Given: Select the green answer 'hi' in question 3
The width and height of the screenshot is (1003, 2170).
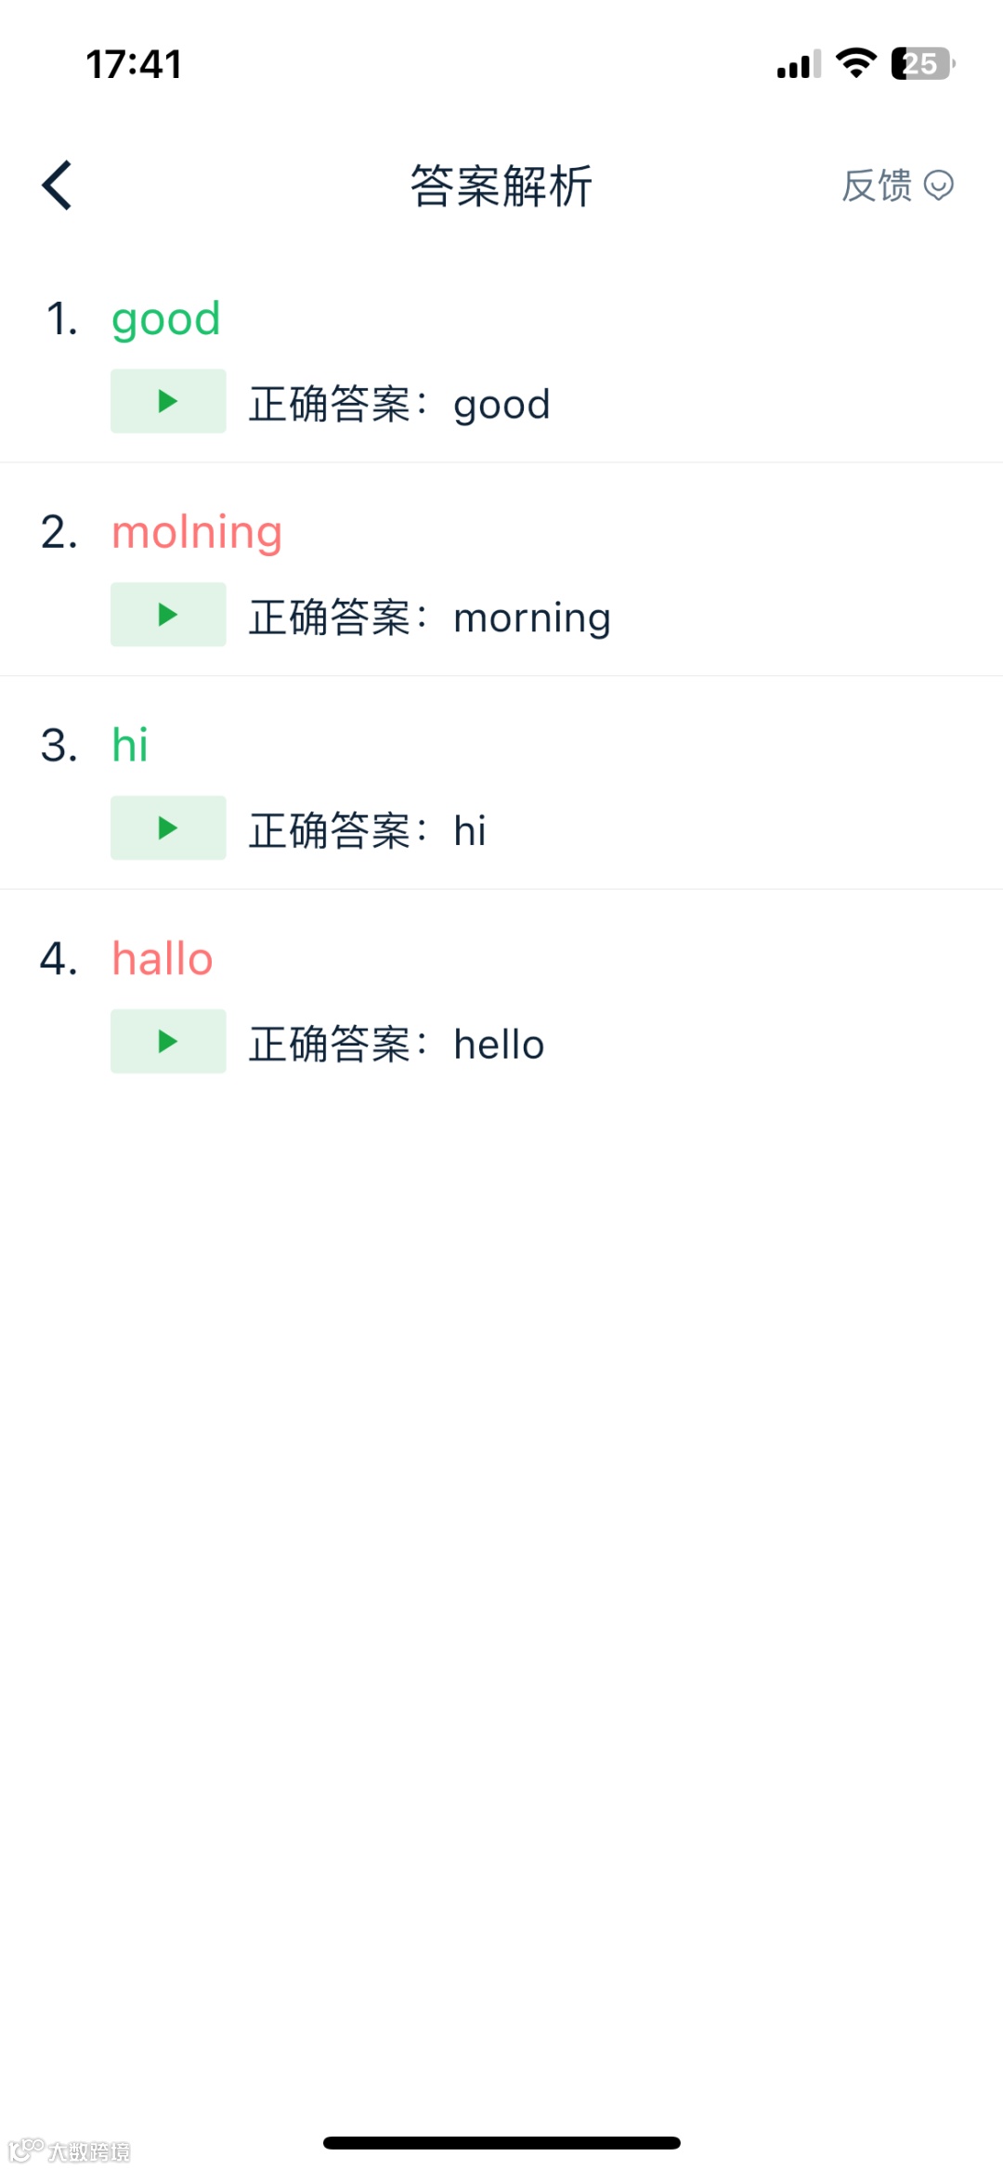Looking at the screenshot, I should tap(130, 746).
